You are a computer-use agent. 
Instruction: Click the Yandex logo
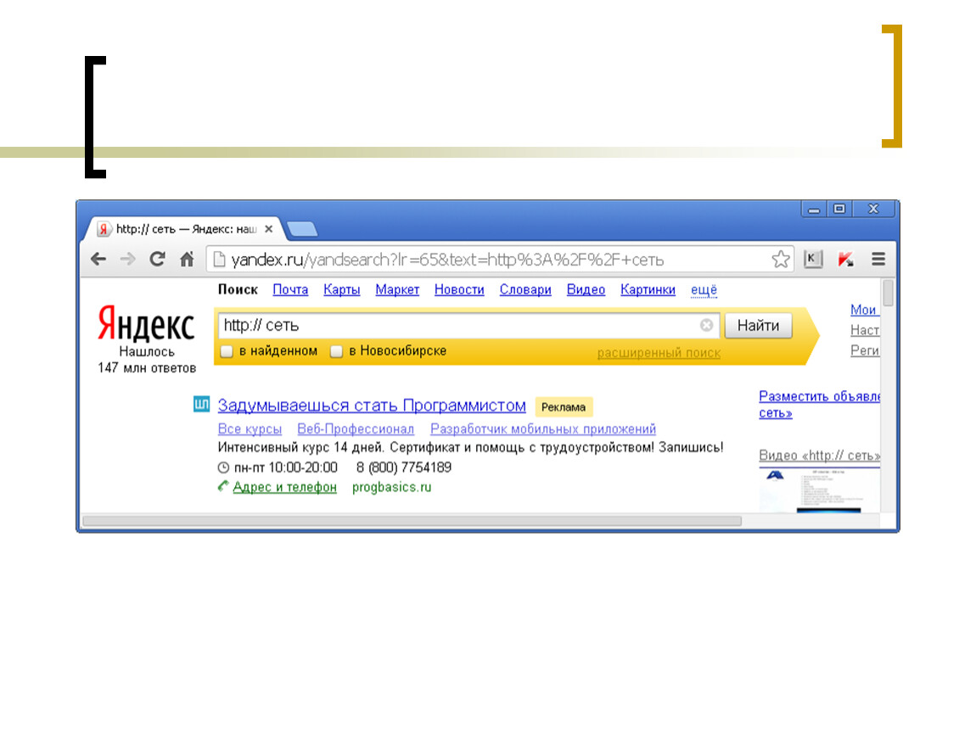[146, 323]
